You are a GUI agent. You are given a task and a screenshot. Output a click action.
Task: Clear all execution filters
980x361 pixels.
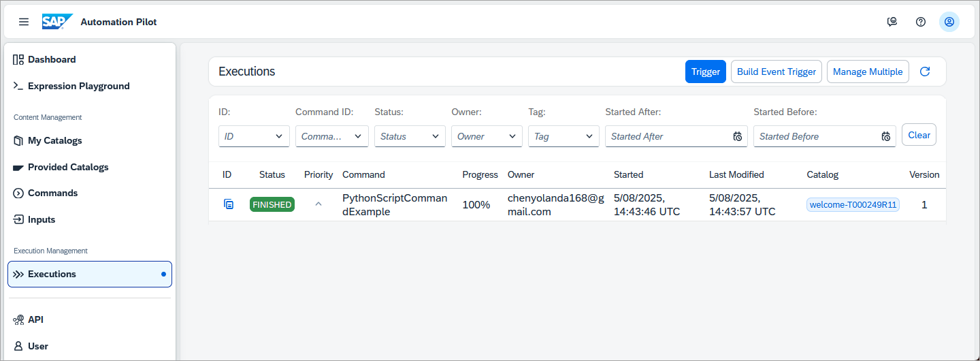pyautogui.click(x=919, y=135)
